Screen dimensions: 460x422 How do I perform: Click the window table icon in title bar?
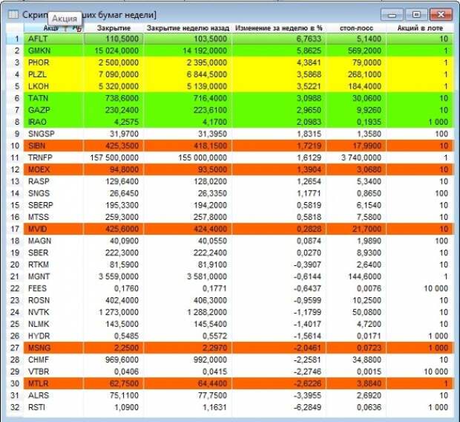click(x=13, y=14)
